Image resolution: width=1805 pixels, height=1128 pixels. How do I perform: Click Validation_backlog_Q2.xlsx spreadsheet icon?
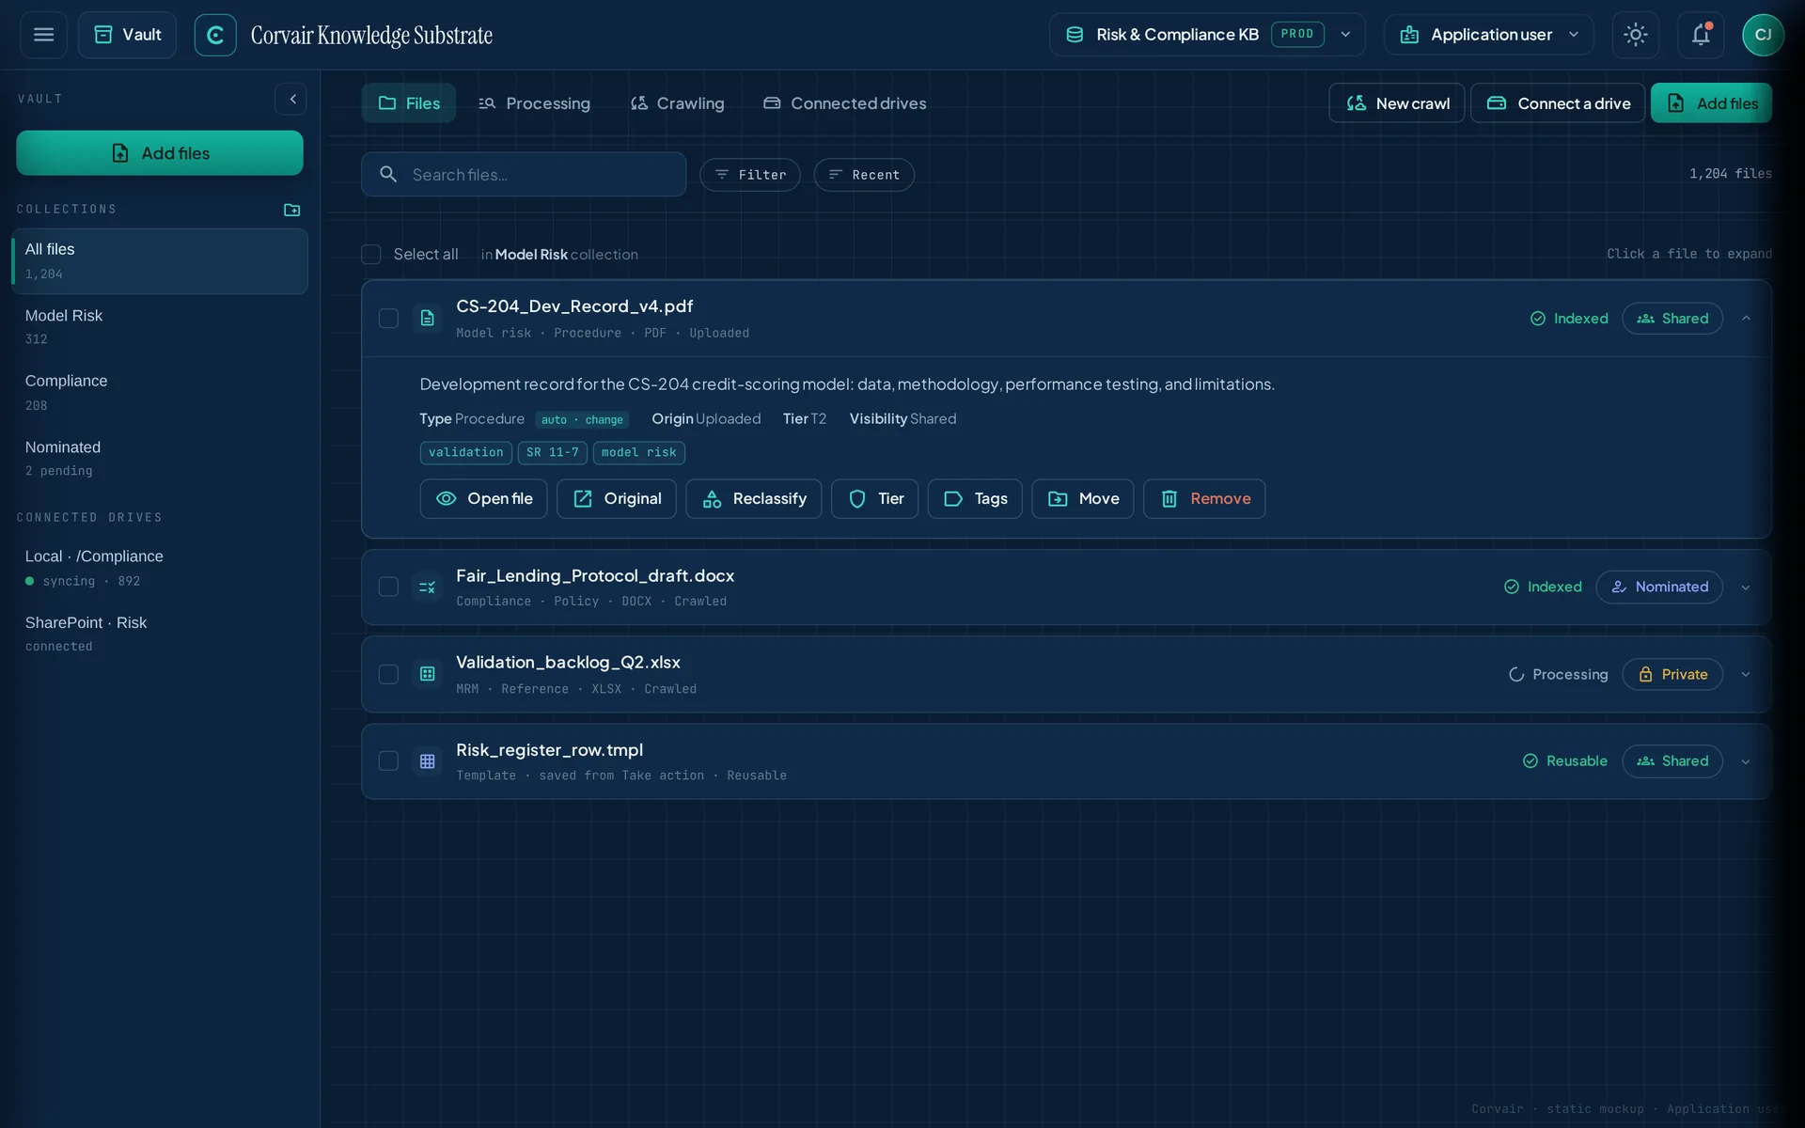click(x=427, y=674)
